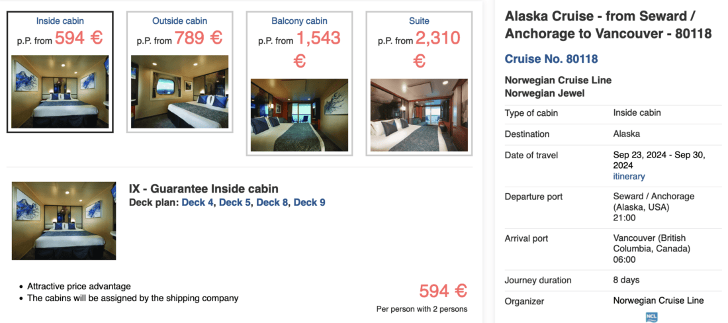
Task: Click the Alaska Cruise title heading
Action: [x=608, y=25]
